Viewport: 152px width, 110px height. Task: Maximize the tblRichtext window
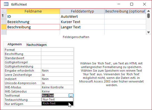132,4
